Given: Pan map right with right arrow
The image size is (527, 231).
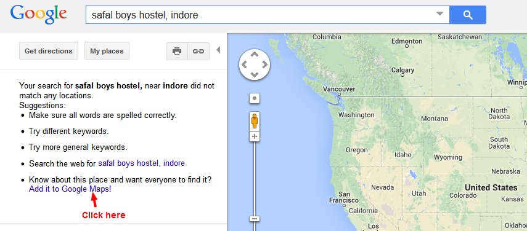Looking at the screenshot, I should (265, 65).
